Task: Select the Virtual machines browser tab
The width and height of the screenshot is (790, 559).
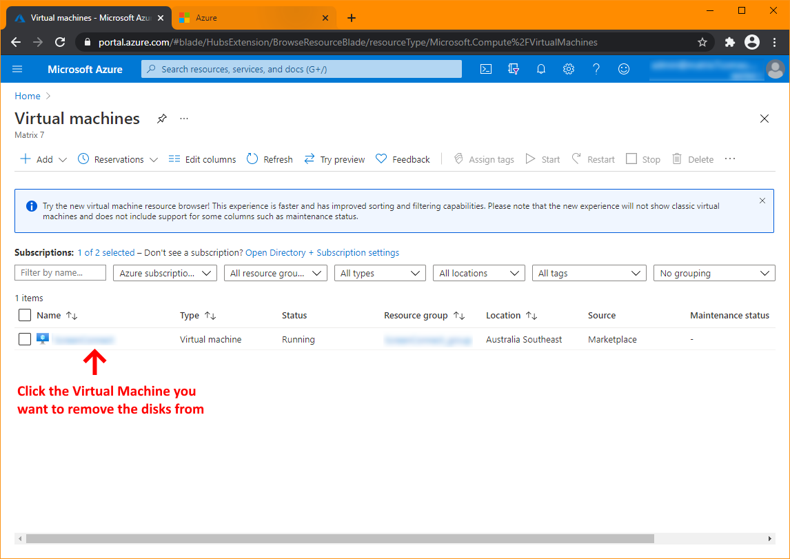Action: coord(88,18)
